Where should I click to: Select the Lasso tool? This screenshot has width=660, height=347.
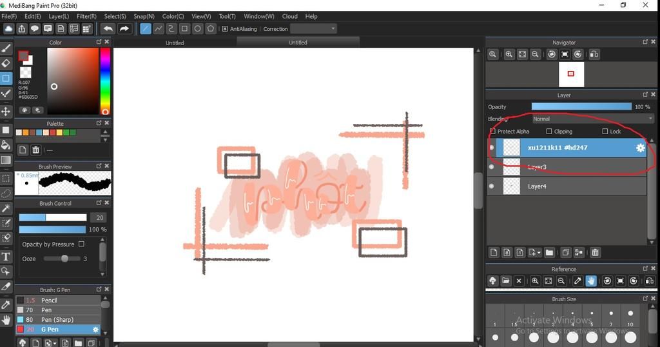pyautogui.click(x=6, y=193)
